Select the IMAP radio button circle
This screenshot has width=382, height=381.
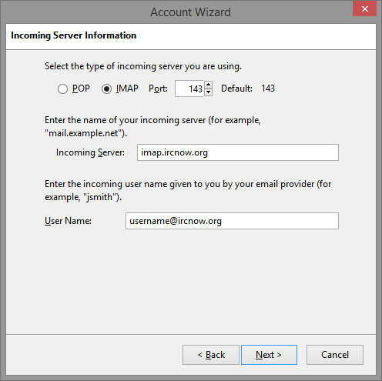106,89
